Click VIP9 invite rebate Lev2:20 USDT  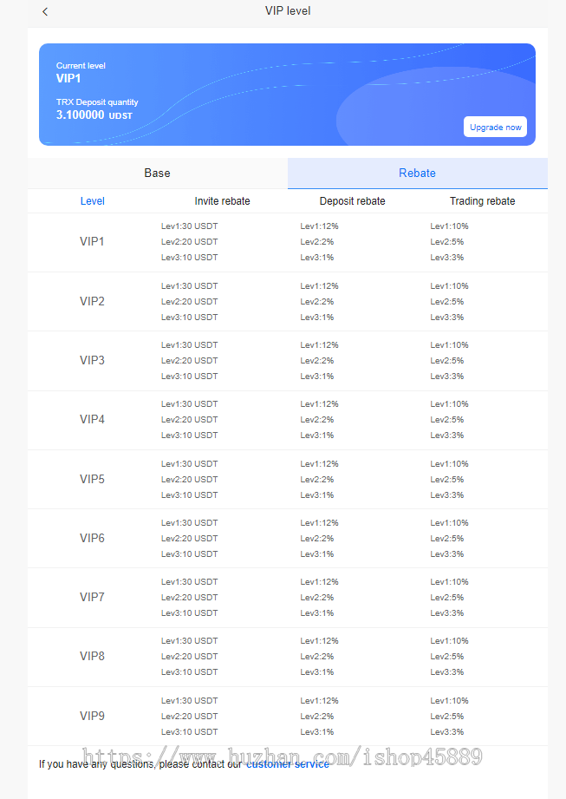click(x=189, y=717)
